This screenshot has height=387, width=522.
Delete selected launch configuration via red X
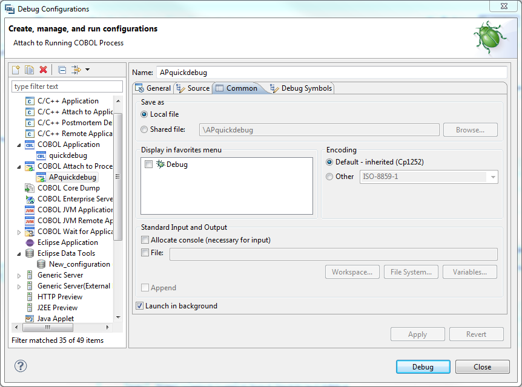43,70
